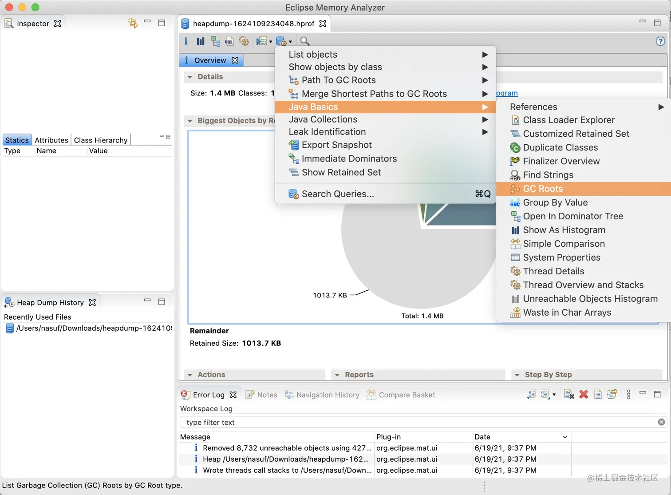671x495 pixels.
Task: Select the 'Wrote threads call stacks' log row
Action: pos(375,470)
